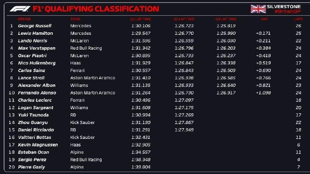Select the TEAM column header
The image size is (310, 174).
tap(75, 19)
